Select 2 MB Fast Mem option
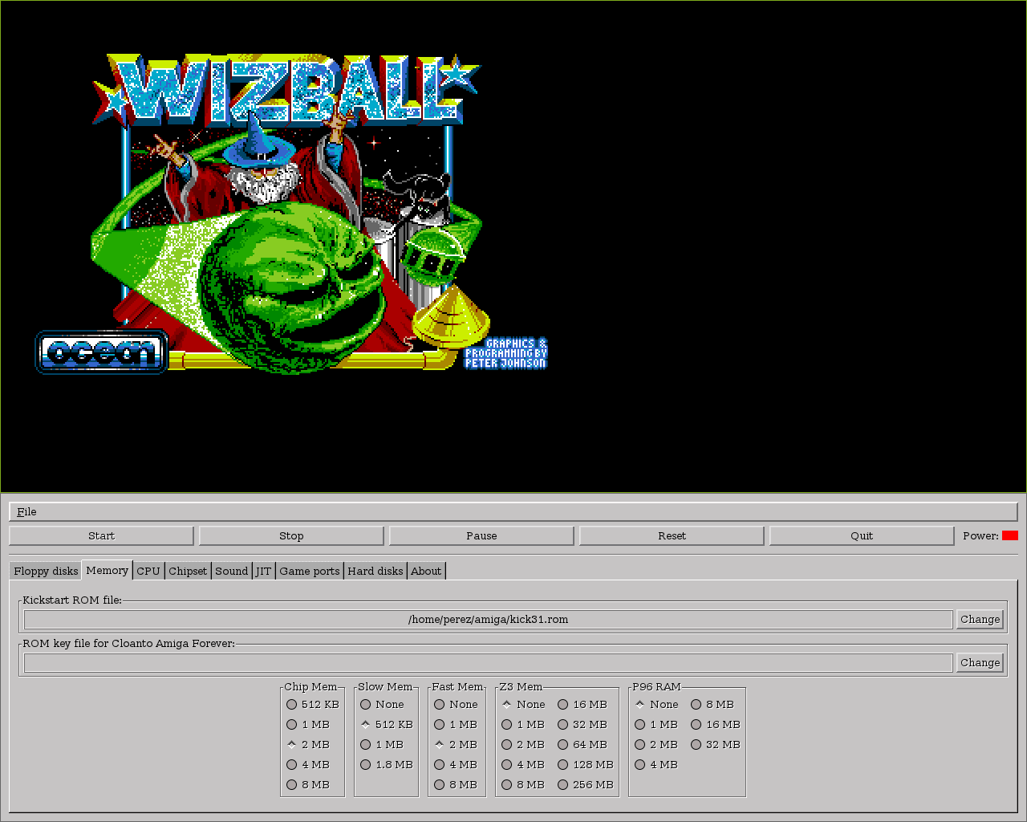This screenshot has height=822, width=1027. [x=456, y=745]
